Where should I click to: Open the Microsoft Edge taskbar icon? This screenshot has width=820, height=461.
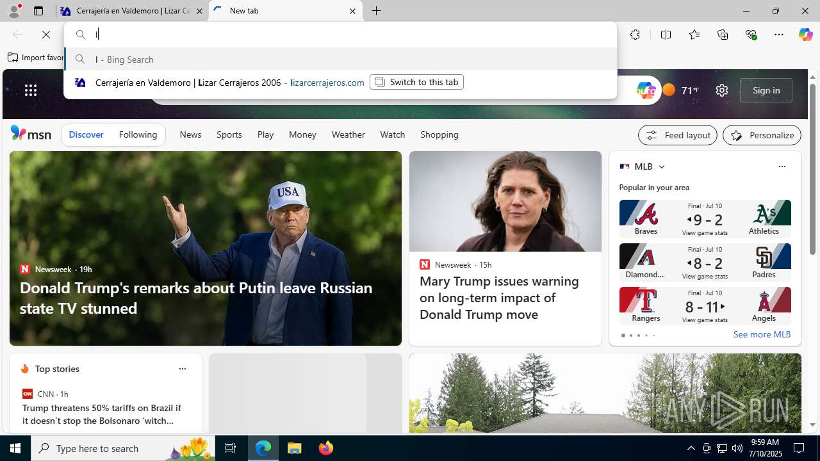263,448
